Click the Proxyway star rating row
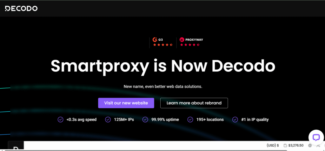 189,45
